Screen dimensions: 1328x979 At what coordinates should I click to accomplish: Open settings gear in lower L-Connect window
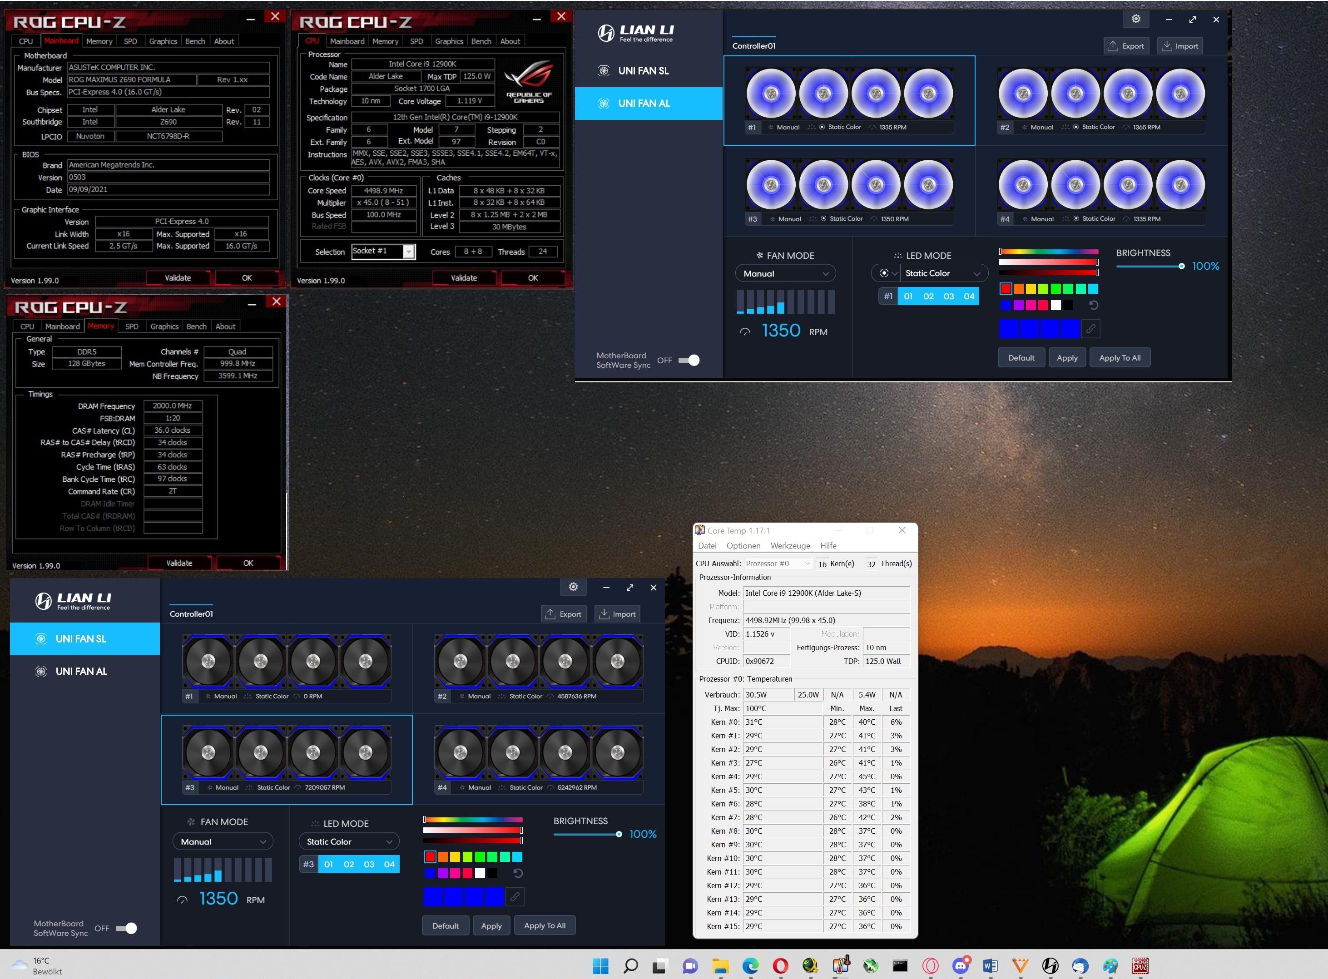point(573,587)
